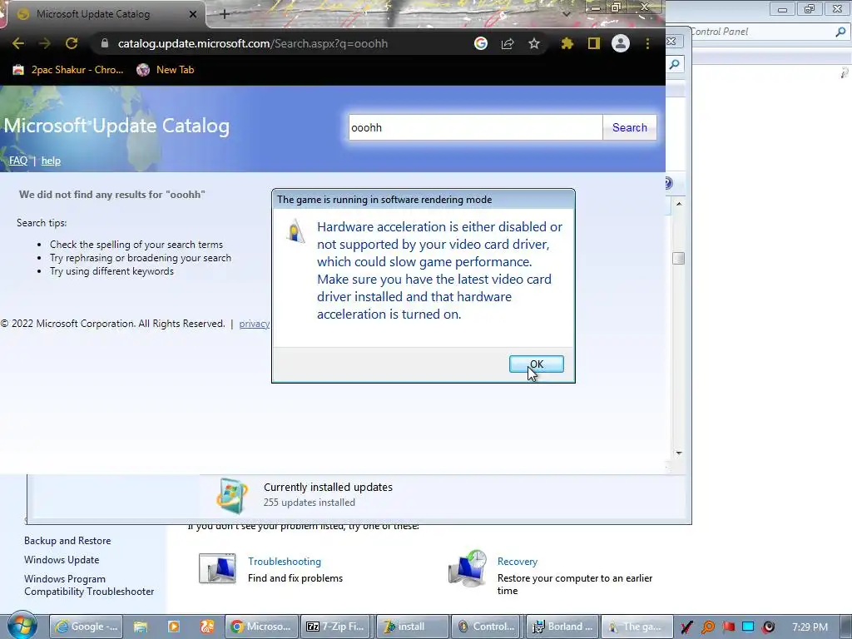
Task: Click the magnifier icon beside Chrome window
Action: [674, 65]
